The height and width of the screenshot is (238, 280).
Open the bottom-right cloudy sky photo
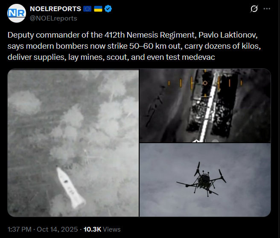point(205,180)
